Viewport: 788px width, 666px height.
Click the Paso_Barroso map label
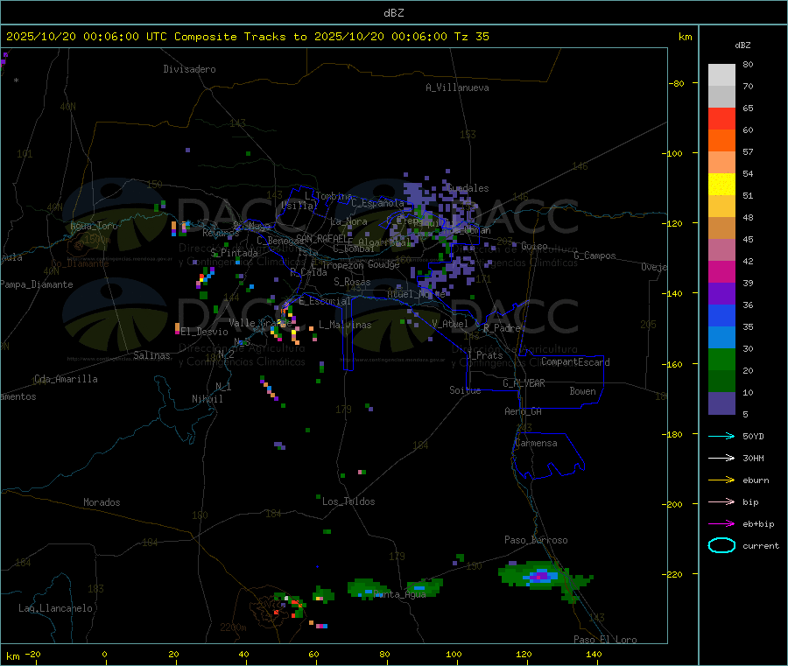pyautogui.click(x=536, y=540)
